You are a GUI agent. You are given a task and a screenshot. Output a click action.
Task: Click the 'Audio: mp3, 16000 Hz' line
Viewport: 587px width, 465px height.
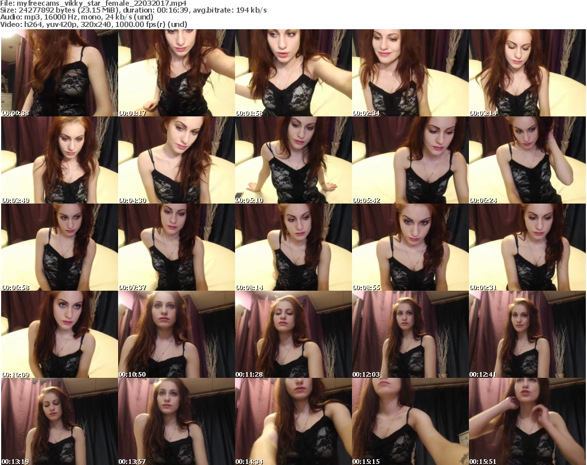pos(77,17)
